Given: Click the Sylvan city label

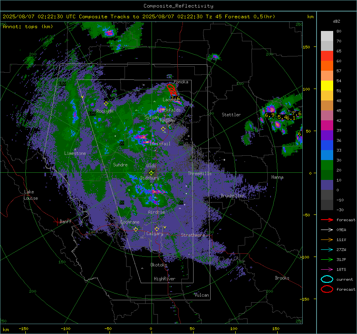Looking at the screenshot, I should pyautogui.click(x=152, y=117).
